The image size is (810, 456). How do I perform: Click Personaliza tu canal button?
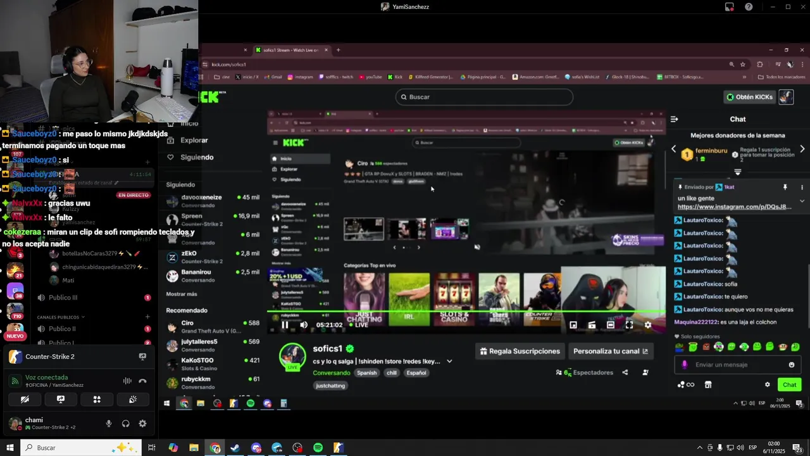click(611, 351)
